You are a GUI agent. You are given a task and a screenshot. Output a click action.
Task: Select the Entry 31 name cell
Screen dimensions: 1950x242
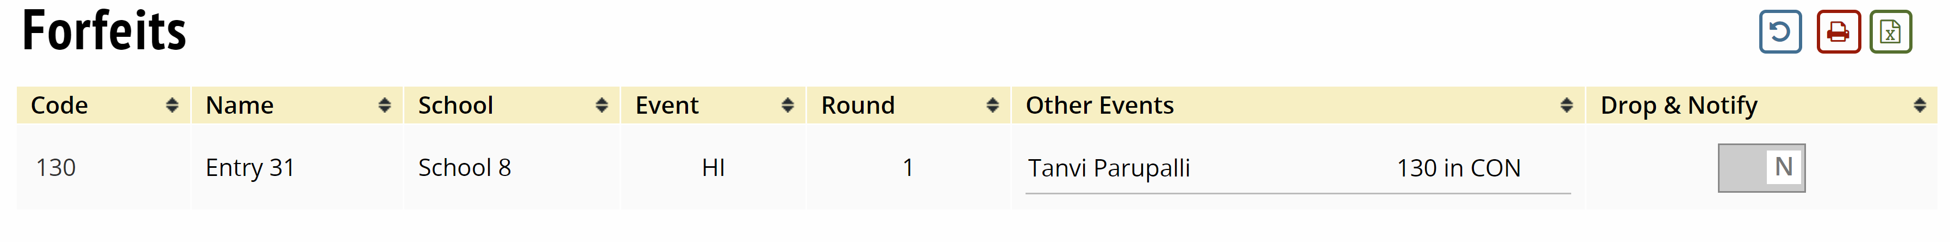(x=249, y=167)
